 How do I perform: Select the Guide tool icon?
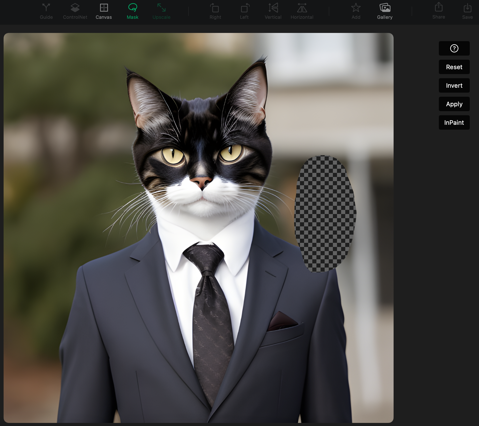pos(46,8)
